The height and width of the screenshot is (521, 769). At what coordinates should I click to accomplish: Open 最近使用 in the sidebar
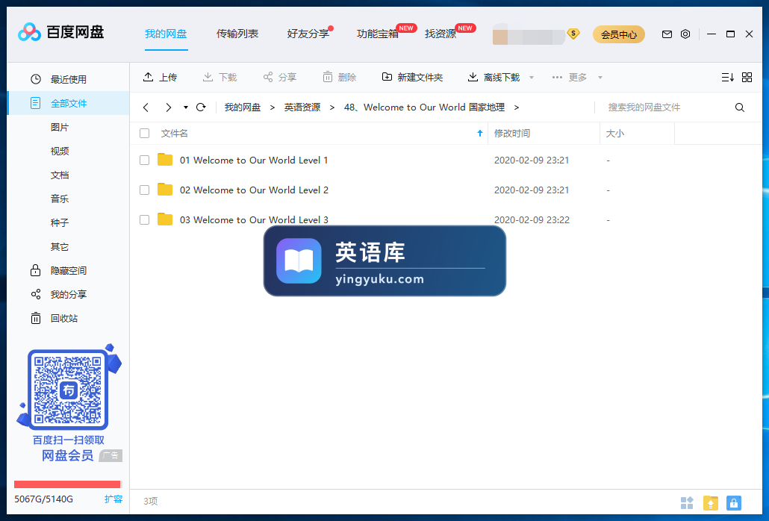[68, 79]
